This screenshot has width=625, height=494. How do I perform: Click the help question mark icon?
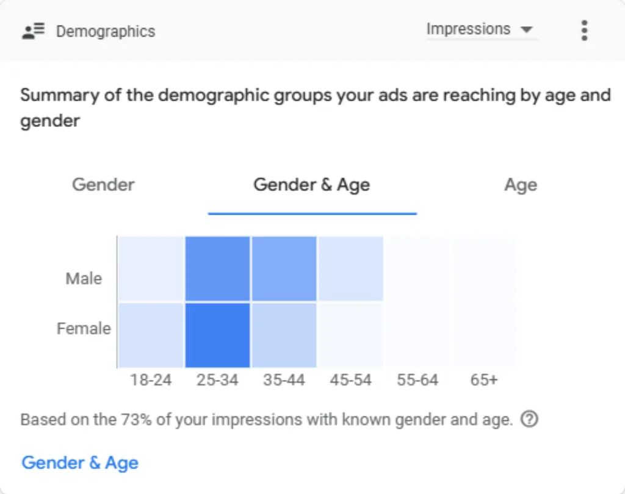[x=529, y=419]
